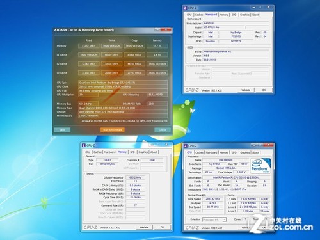Open About tab in Mainboard window
The image size is (320, 240).
pos(255,15)
